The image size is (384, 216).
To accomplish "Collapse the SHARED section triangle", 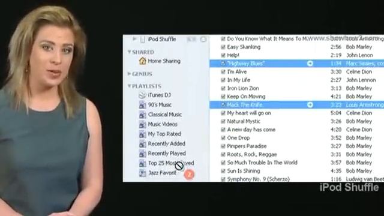I will point(130,52).
